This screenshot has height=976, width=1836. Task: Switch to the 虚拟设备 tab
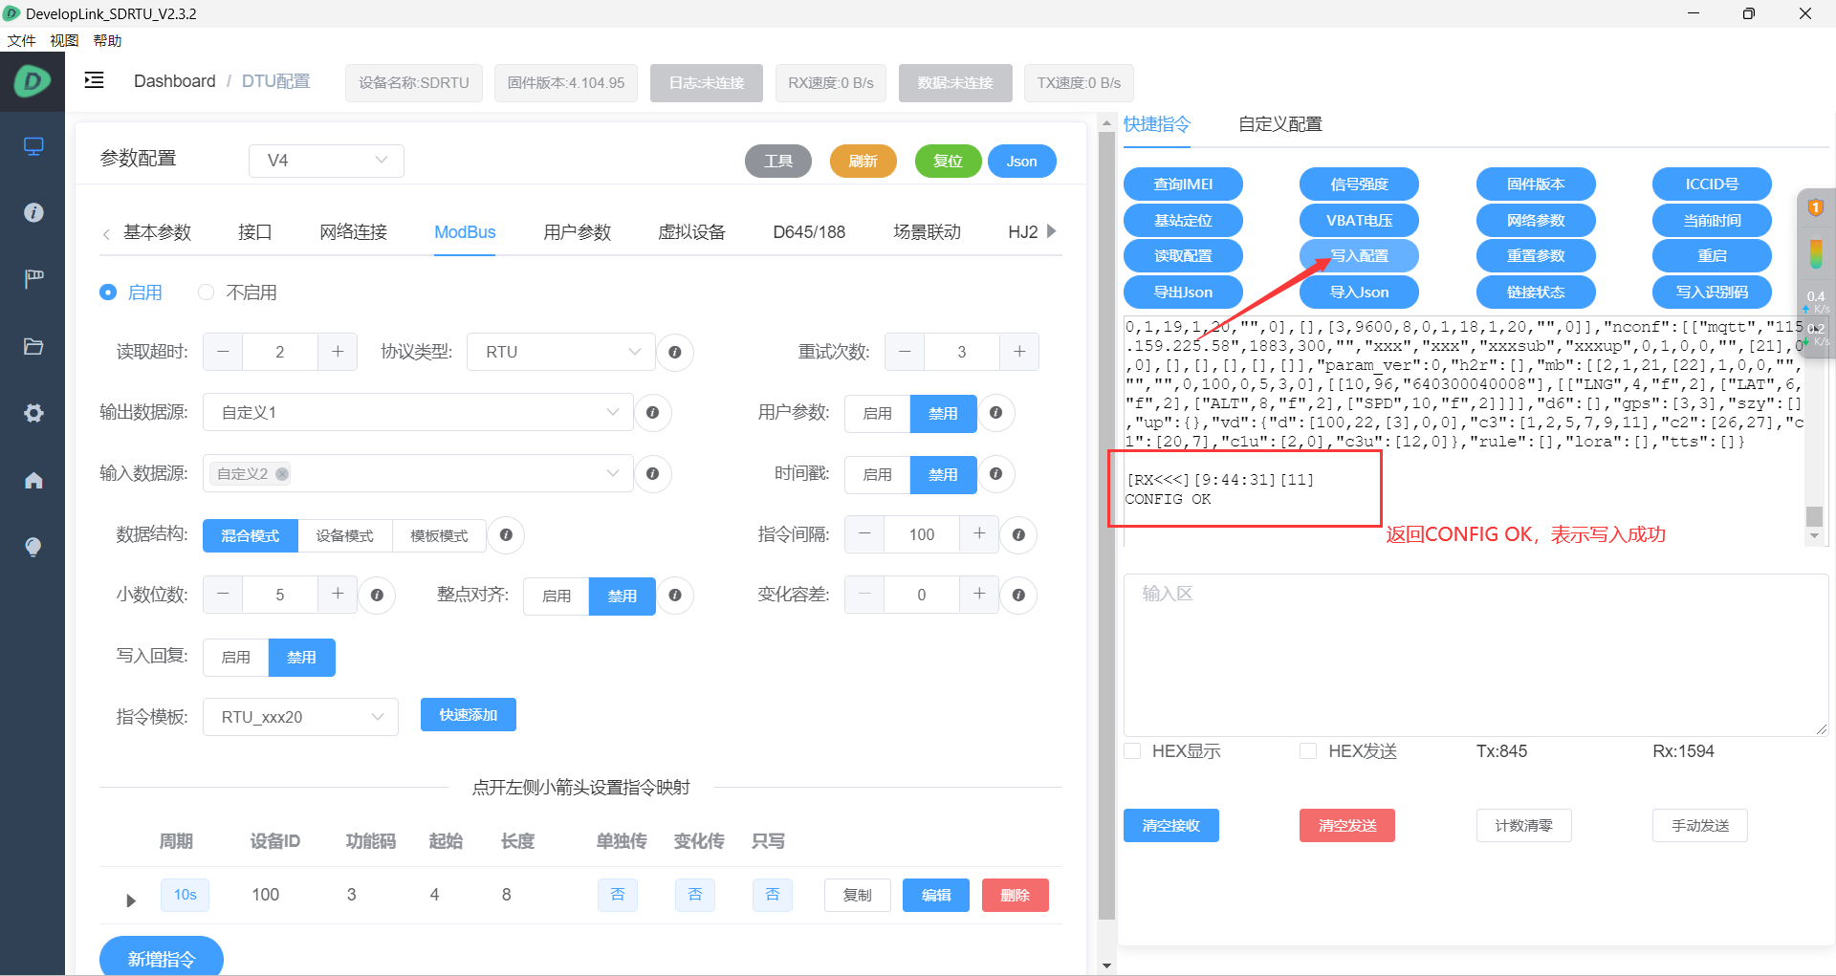coord(691,232)
